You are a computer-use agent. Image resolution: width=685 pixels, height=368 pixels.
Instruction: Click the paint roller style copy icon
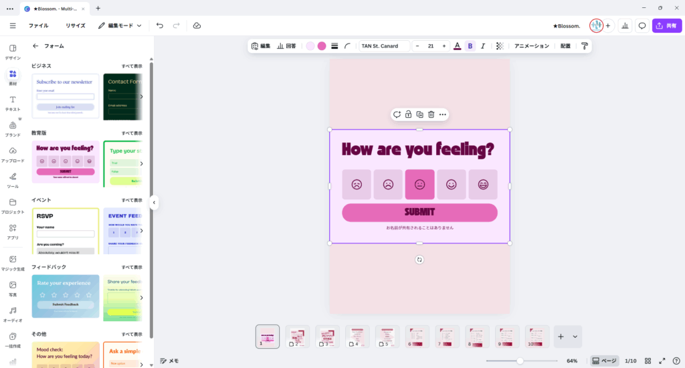point(585,46)
